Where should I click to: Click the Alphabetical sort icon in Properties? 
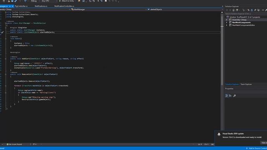click(230, 96)
